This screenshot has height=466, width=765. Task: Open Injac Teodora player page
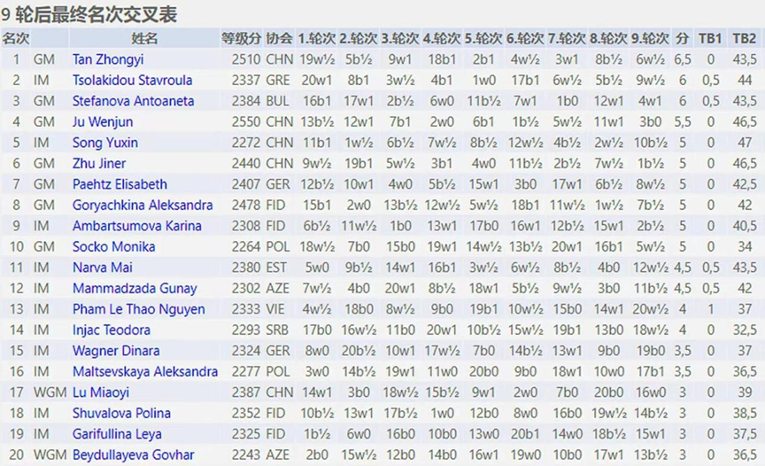pos(112,330)
